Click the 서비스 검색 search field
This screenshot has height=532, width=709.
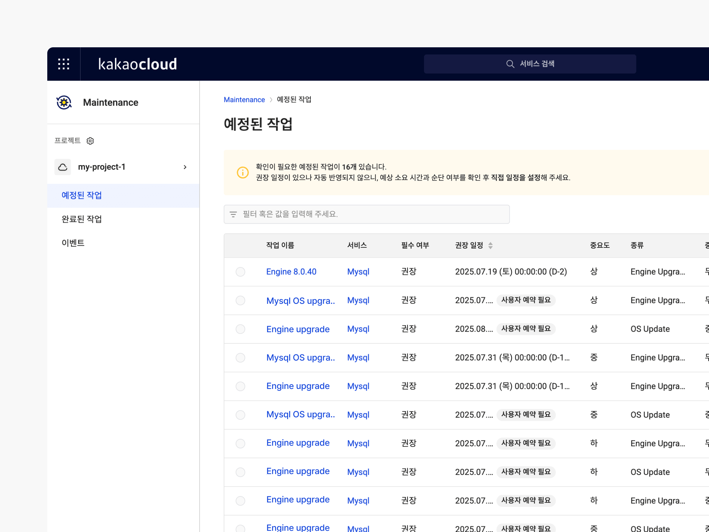tap(530, 64)
